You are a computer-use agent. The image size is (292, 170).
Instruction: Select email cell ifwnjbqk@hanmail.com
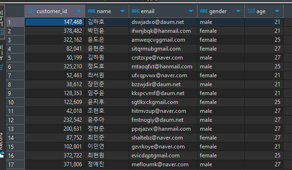tap(163, 31)
